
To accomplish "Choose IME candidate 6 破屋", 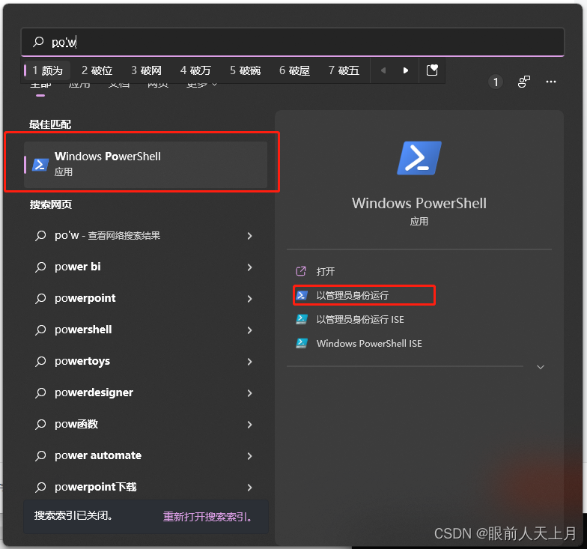I will tap(295, 70).
